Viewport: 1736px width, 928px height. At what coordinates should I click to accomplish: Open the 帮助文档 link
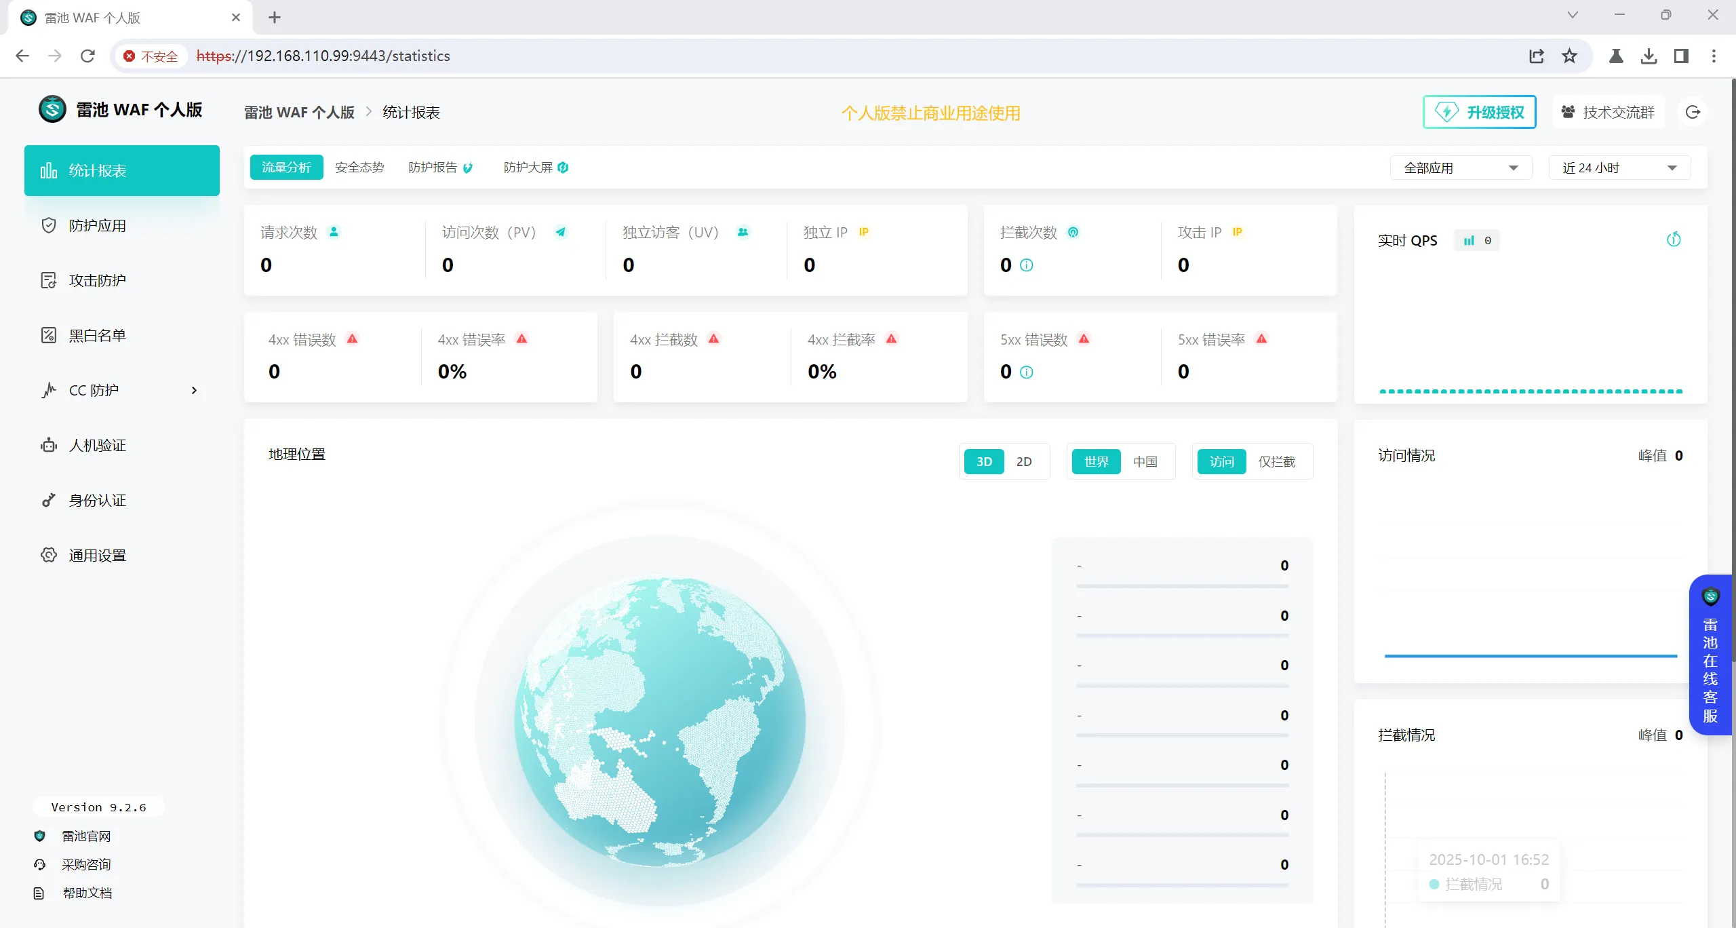(87, 893)
